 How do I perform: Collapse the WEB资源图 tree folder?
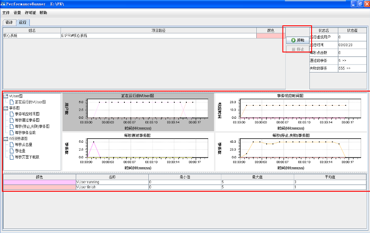point(5,139)
